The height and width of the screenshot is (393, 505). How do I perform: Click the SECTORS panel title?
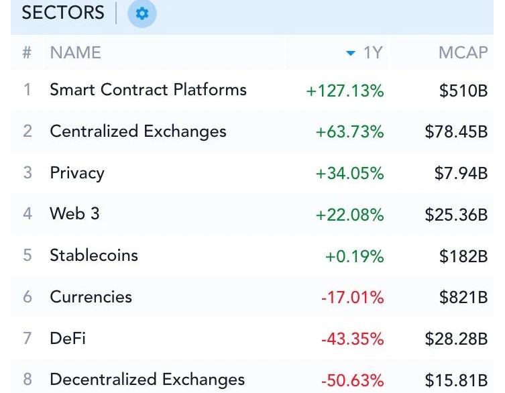click(63, 13)
